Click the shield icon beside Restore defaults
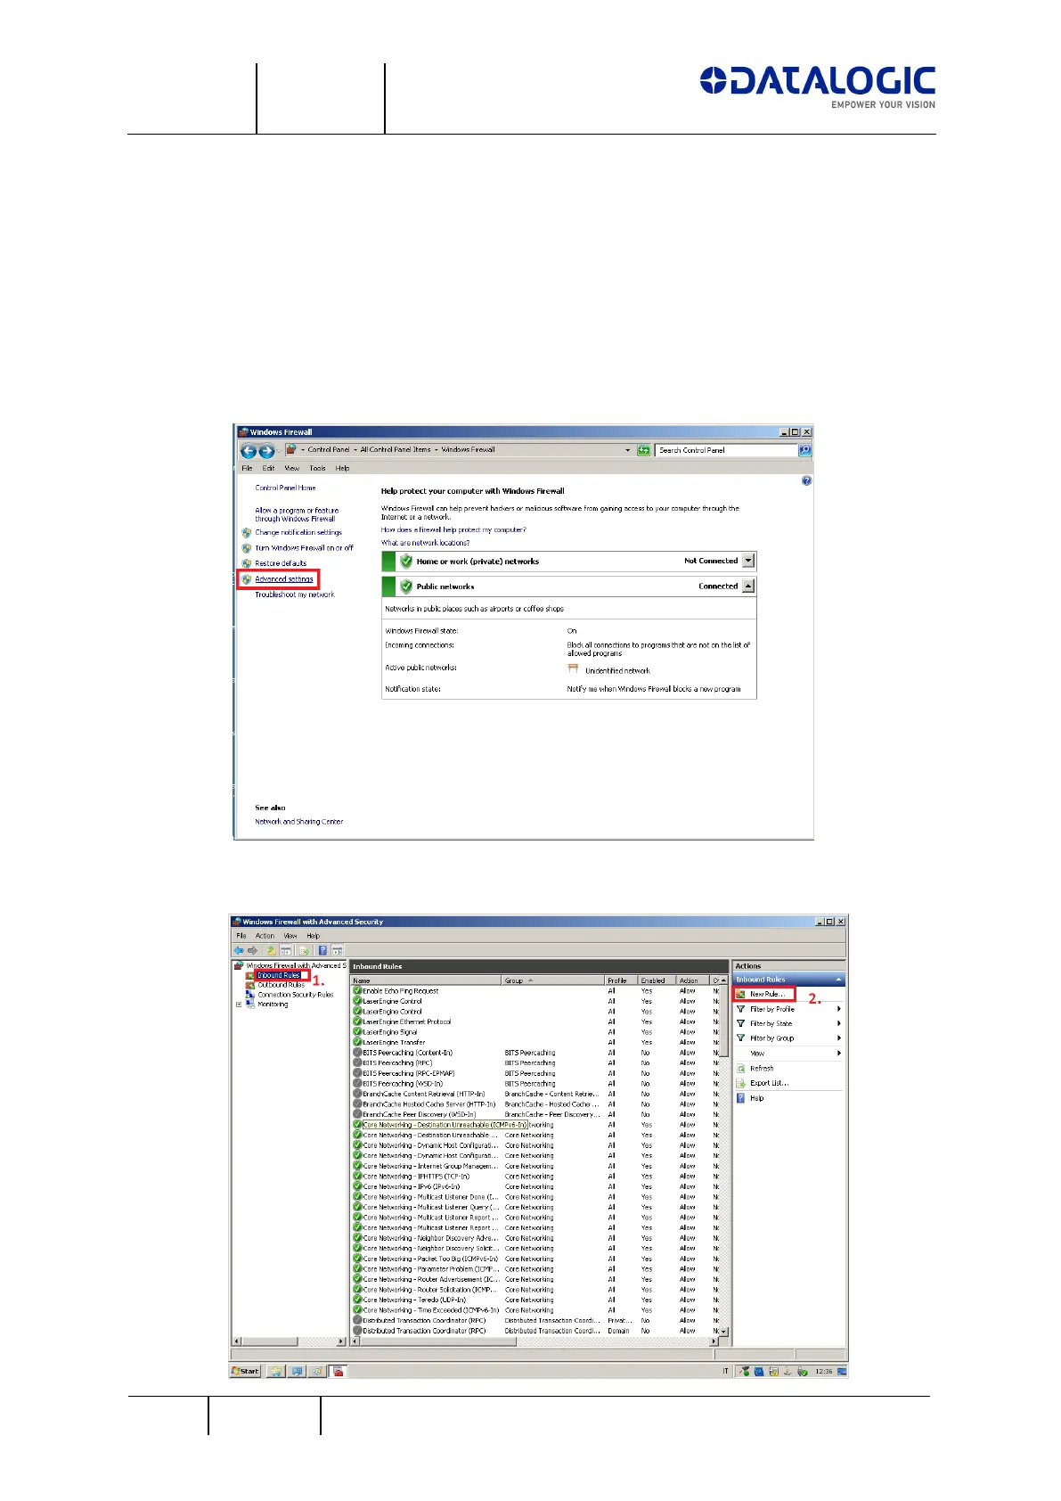Image resolution: width=1061 pixels, height=1501 pixels. point(247,563)
